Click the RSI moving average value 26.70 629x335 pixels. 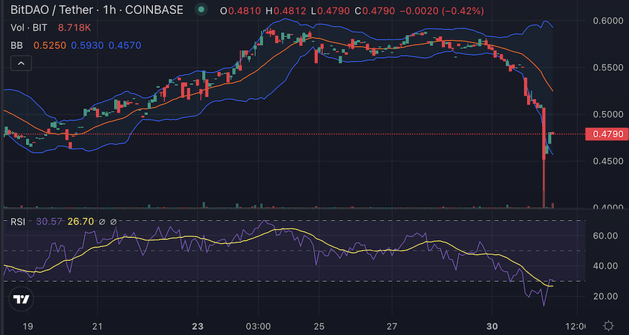click(80, 221)
